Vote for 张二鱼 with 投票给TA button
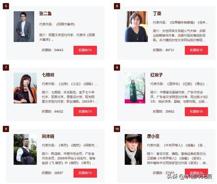 (85, 50)
